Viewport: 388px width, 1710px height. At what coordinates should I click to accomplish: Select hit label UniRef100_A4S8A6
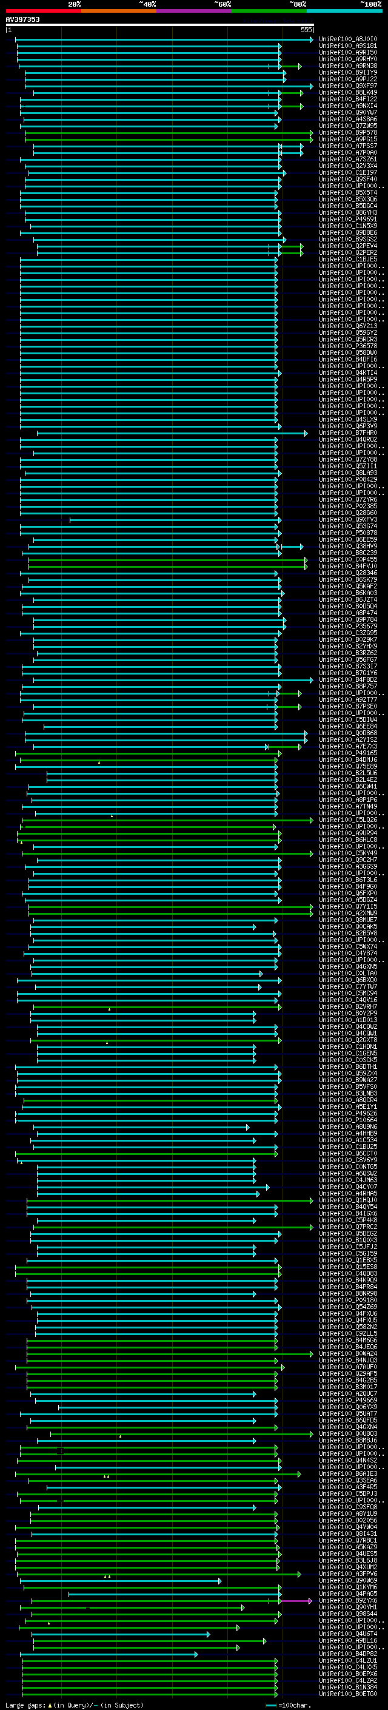point(348,119)
